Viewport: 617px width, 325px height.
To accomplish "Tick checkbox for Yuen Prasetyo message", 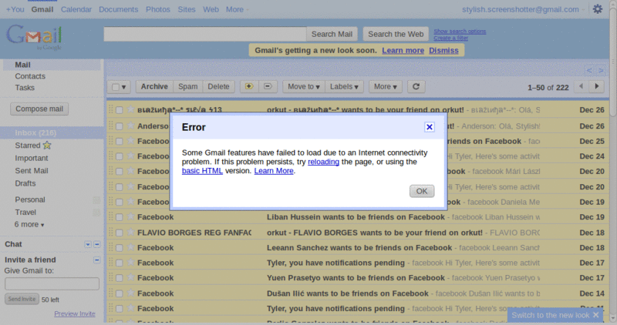I will tap(120, 278).
